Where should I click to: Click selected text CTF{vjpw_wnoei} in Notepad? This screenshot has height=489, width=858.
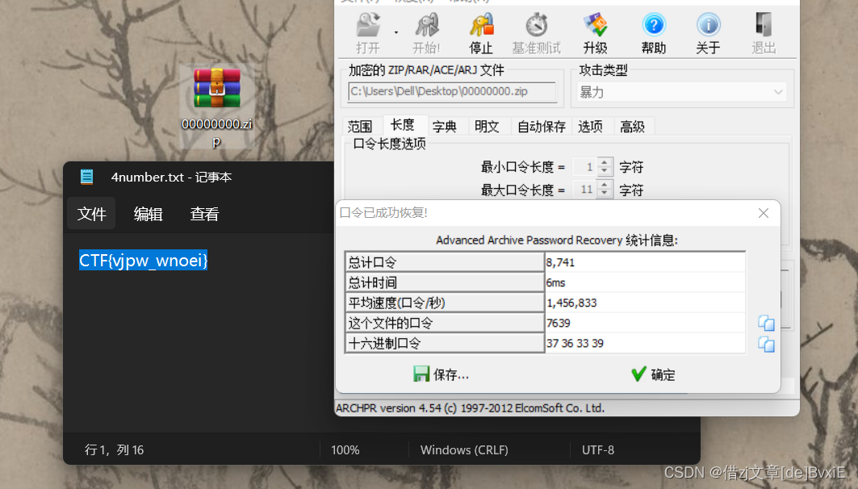point(144,261)
